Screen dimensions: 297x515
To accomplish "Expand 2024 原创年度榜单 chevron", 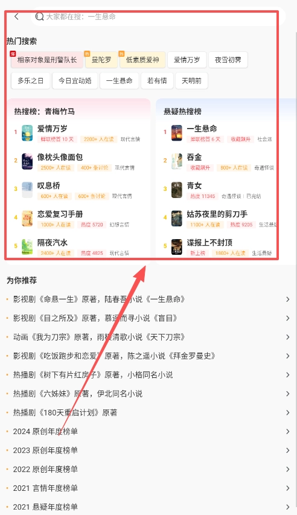I will pos(288,431).
